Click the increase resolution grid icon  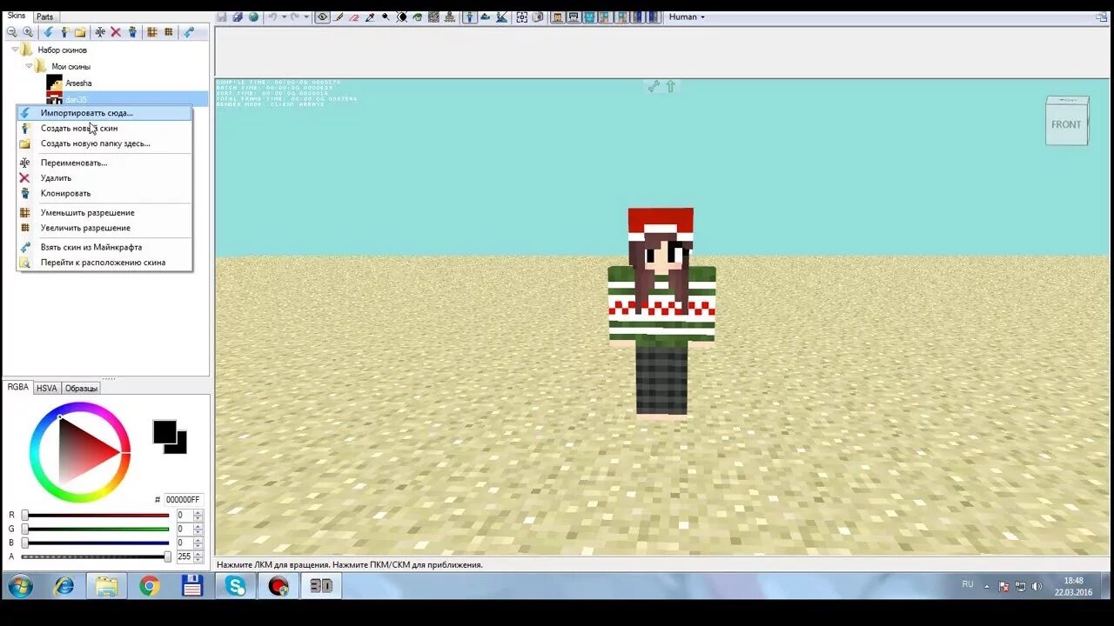coord(169,32)
